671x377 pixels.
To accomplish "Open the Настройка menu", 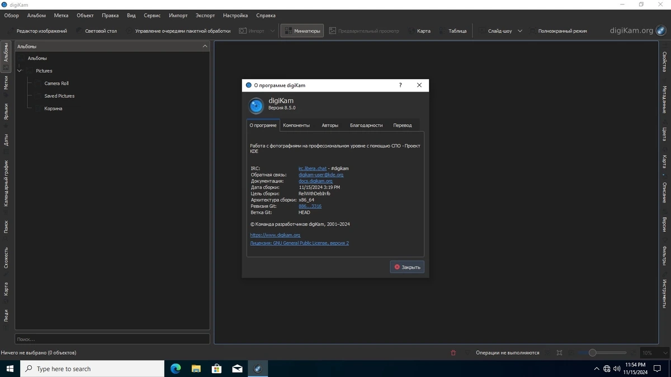I will (235, 16).
